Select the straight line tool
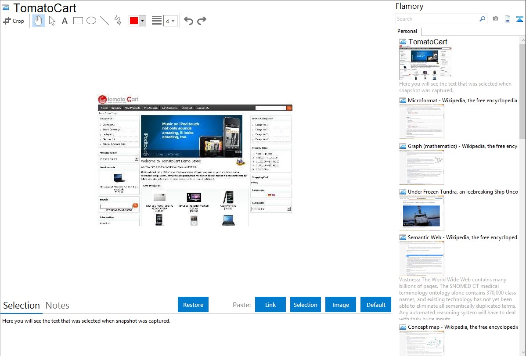Image resolution: width=526 pixels, height=356 pixels. click(104, 21)
